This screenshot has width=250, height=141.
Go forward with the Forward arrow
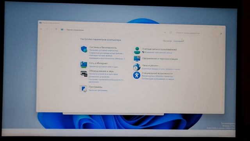tap(47, 29)
